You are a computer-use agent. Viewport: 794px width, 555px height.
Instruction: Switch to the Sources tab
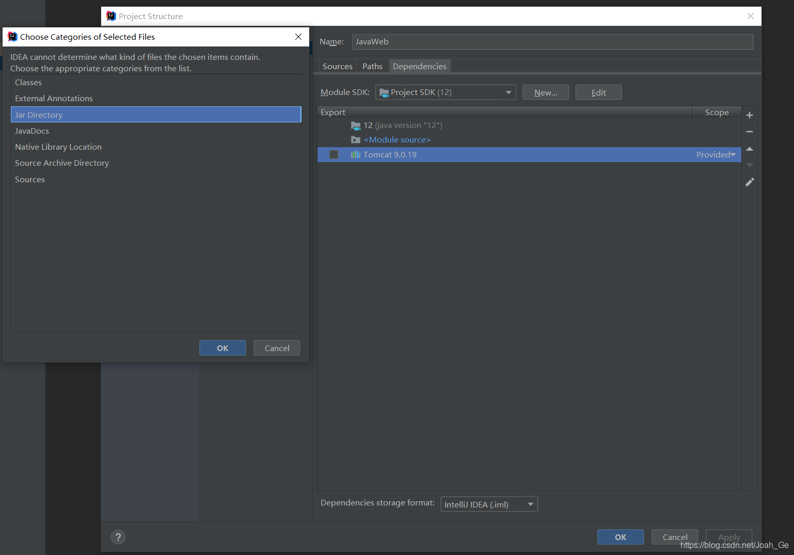[x=338, y=66]
